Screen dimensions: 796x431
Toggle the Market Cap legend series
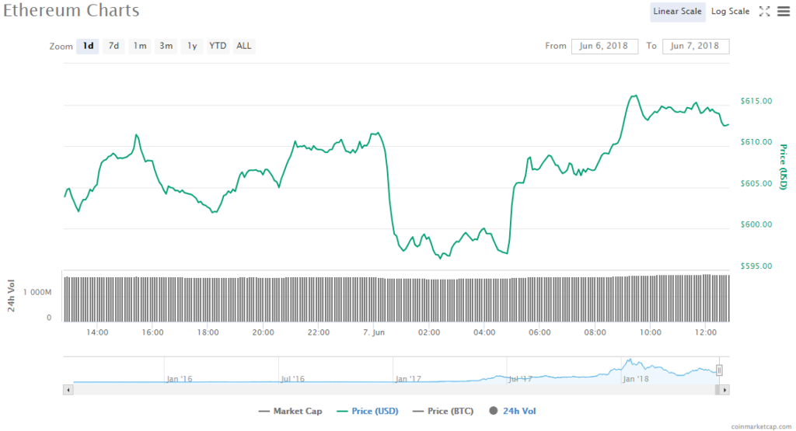point(291,411)
